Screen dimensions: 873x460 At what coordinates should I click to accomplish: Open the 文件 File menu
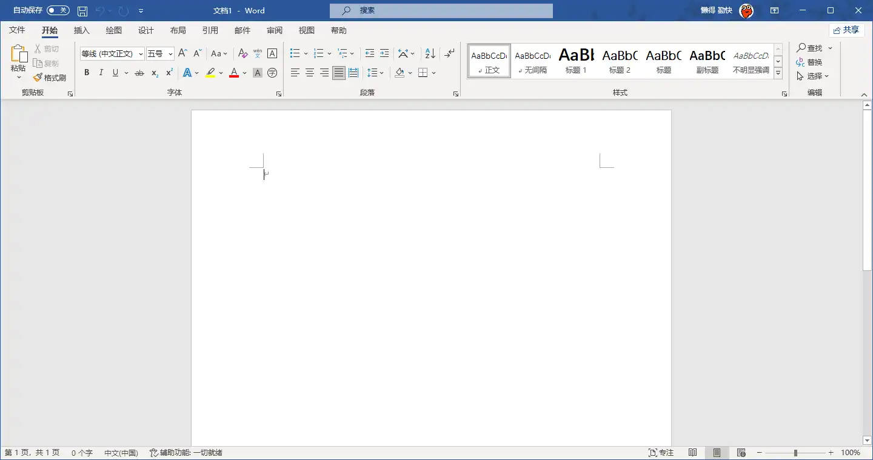pyautogui.click(x=17, y=30)
